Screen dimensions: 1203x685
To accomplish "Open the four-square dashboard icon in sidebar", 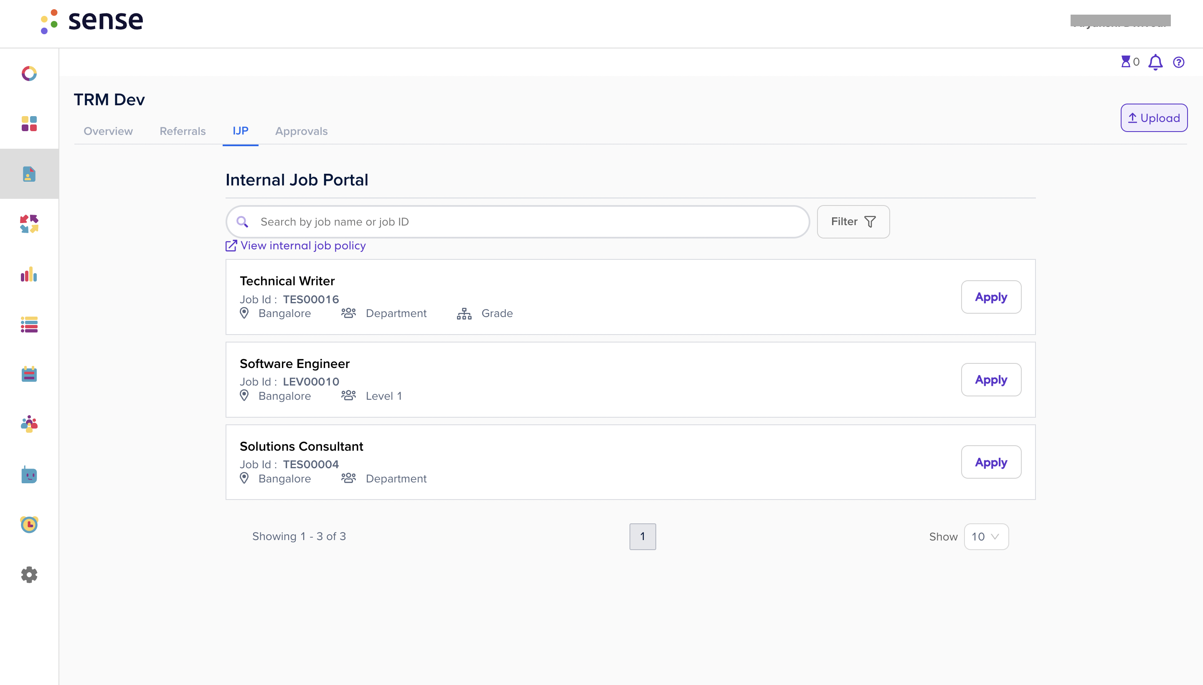I will coord(29,124).
